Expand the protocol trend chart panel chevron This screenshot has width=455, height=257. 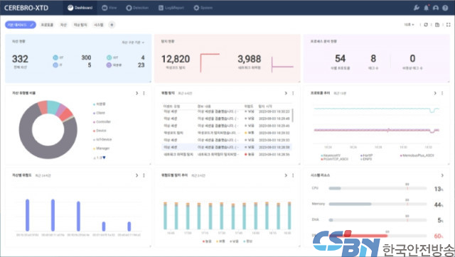tap(435, 93)
